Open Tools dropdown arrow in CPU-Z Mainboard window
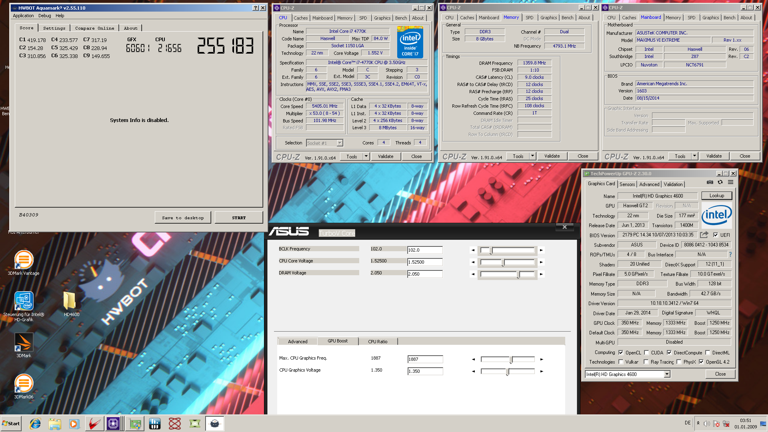This screenshot has width=768, height=432. point(694,156)
